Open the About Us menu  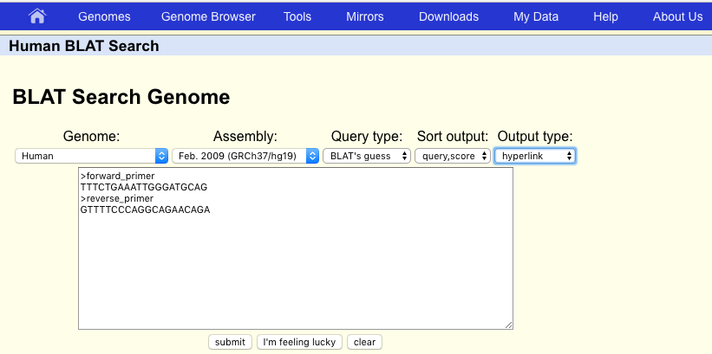pos(677,16)
